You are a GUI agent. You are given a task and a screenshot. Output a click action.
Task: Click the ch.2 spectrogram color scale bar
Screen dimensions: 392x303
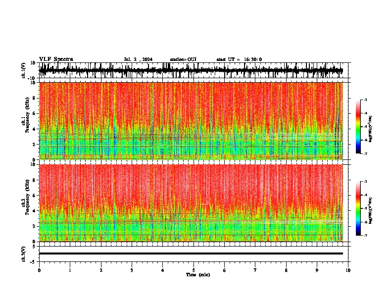click(x=358, y=208)
